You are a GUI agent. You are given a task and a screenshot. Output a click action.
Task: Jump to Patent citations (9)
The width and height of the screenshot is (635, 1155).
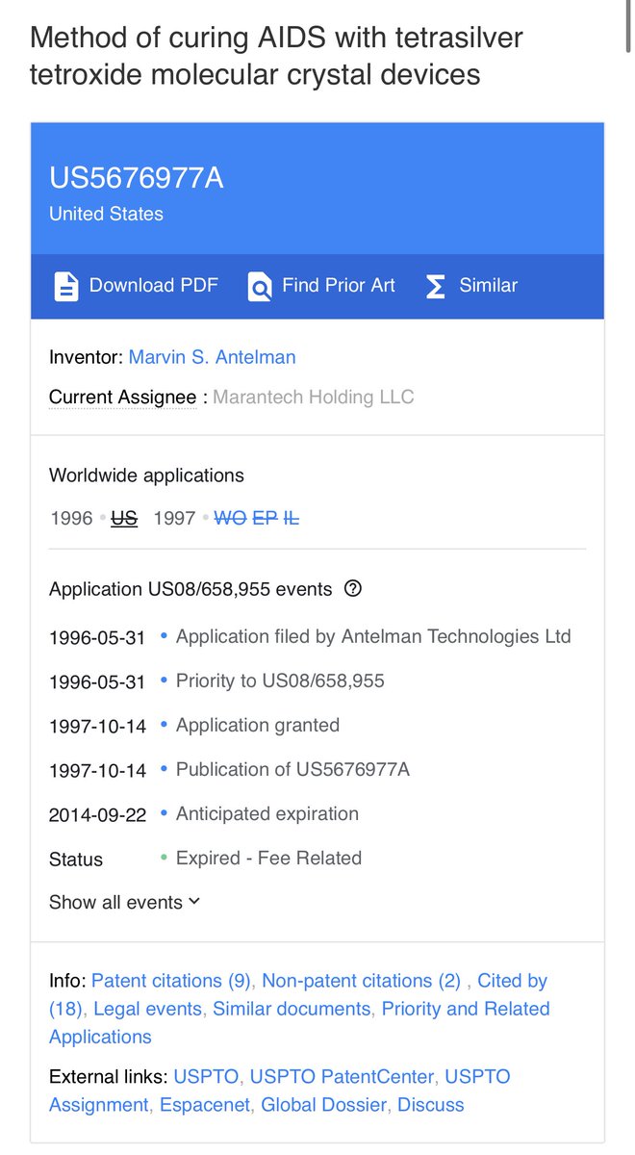click(x=170, y=981)
